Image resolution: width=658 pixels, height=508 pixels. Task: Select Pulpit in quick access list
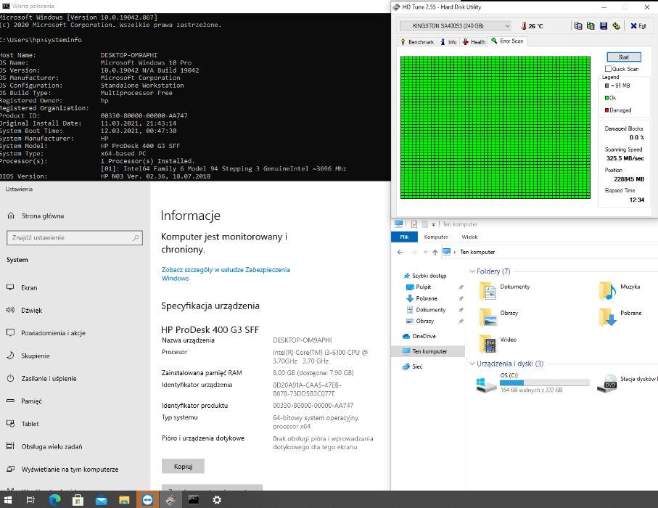click(424, 287)
